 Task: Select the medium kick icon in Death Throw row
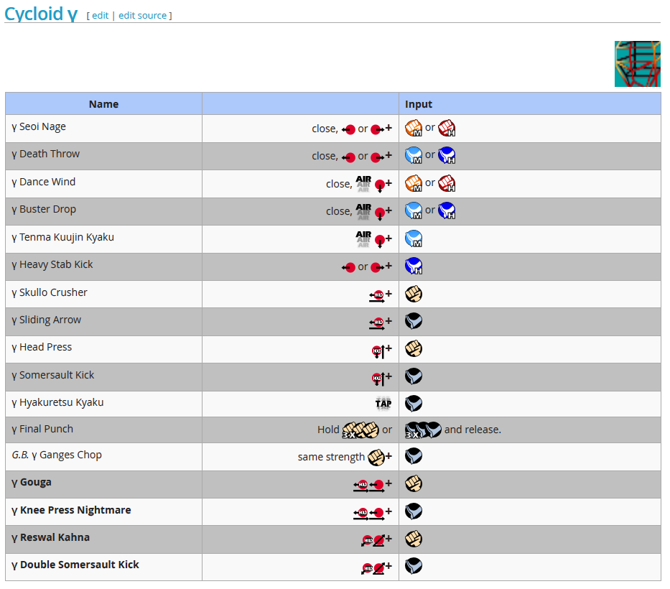pyautogui.click(x=414, y=156)
